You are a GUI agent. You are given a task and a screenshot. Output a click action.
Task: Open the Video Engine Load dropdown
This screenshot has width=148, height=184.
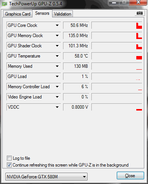pos(57,97)
